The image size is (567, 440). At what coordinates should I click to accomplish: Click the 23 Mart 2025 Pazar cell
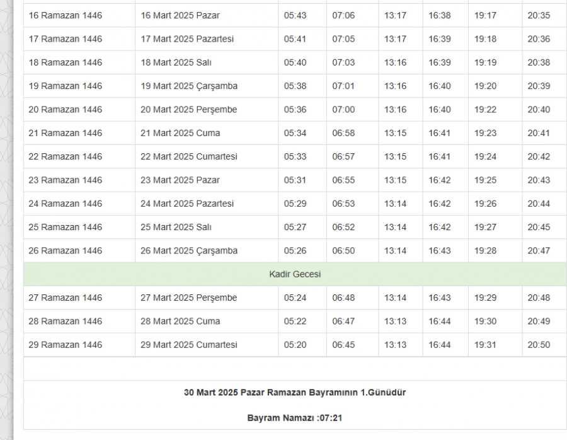click(x=180, y=180)
